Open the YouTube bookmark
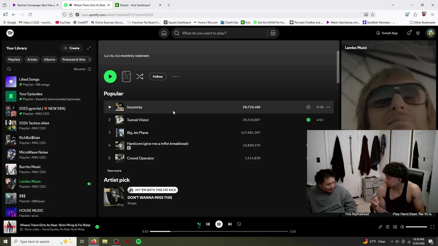 click(x=63, y=23)
